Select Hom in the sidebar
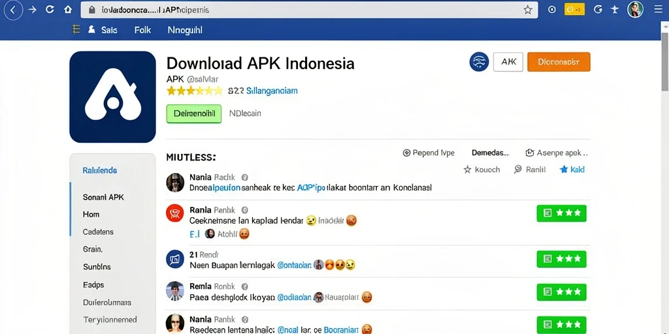669x334 pixels. [x=91, y=214]
